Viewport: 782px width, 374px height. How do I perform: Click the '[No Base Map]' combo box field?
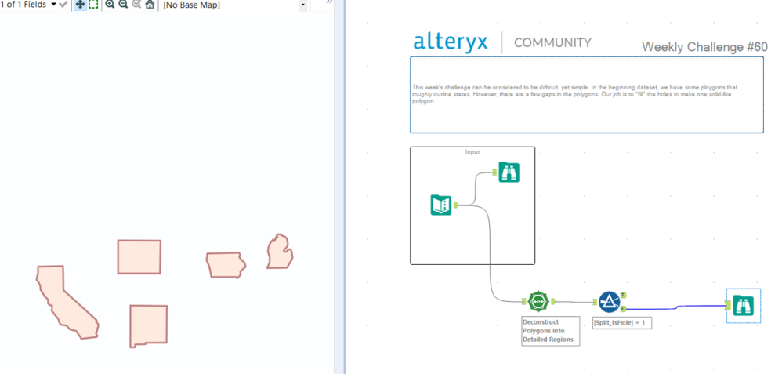coord(234,5)
